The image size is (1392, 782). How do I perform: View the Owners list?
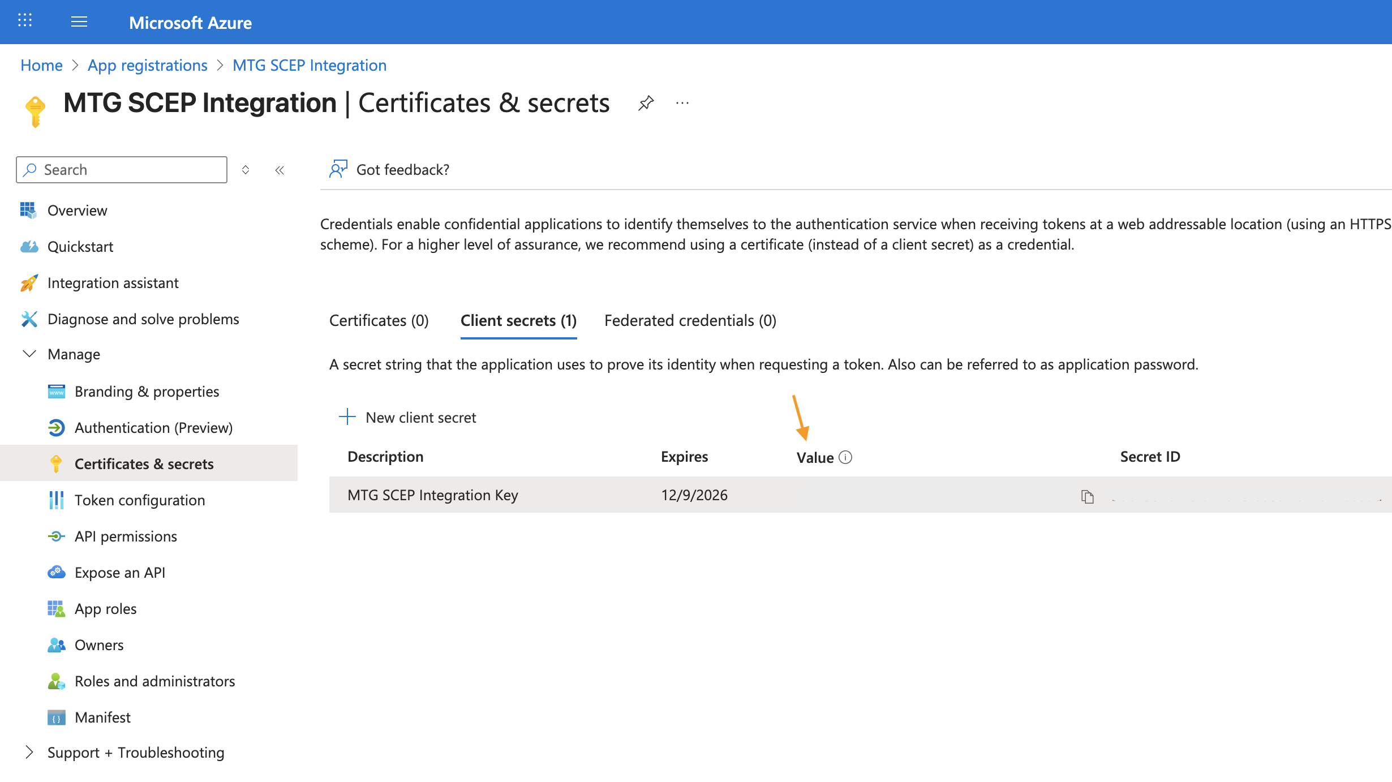98,644
